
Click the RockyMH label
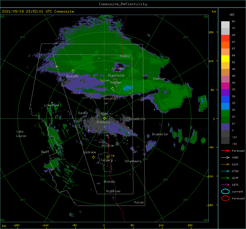72,76
